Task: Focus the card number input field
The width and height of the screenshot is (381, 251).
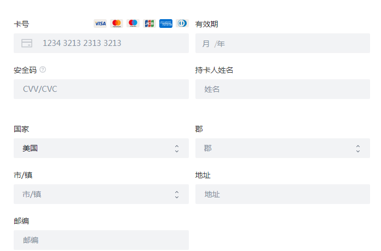Action: pyautogui.click(x=109, y=43)
